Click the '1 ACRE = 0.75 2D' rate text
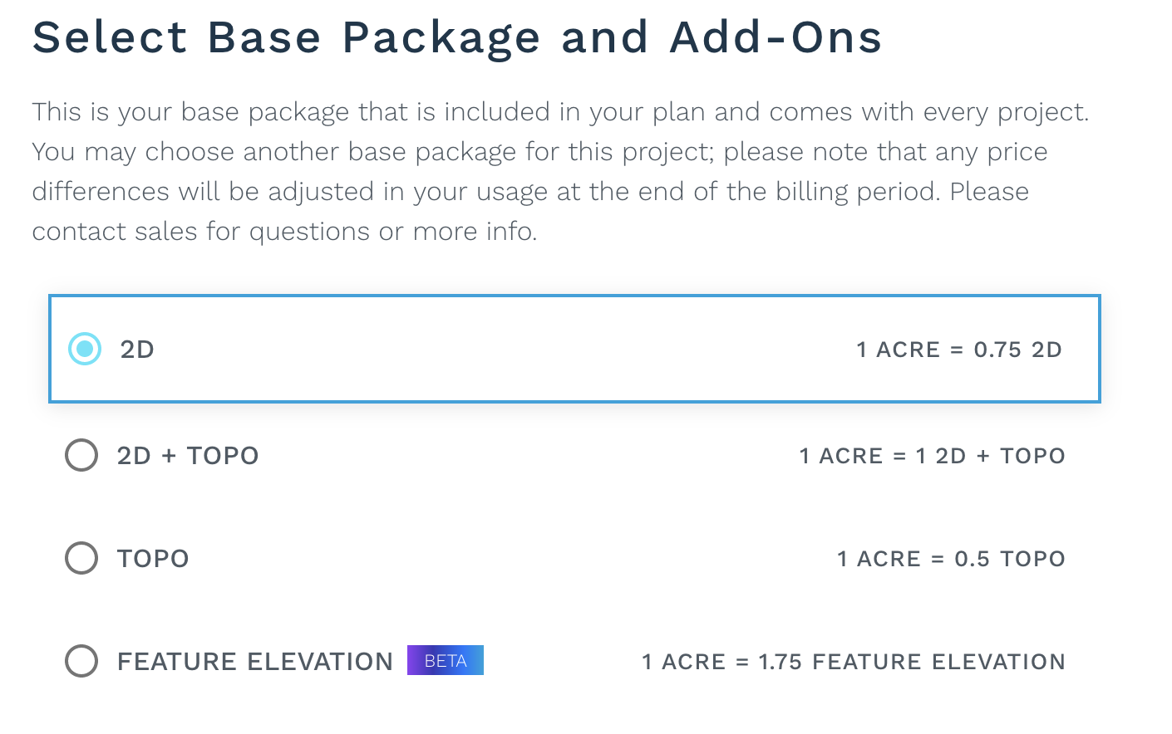Image resolution: width=1172 pixels, height=734 pixels. 959,350
